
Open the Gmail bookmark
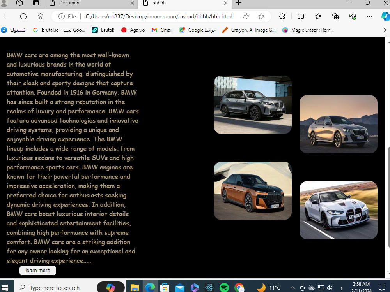(x=162, y=30)
